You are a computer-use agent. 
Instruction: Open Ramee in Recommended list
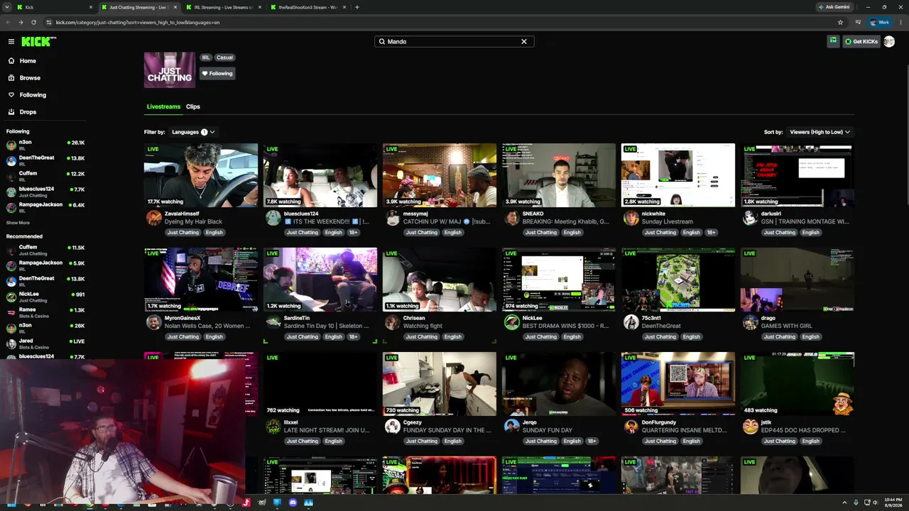coord(45,312)
